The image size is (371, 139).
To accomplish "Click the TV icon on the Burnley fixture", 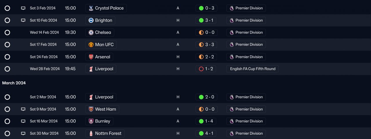I will 23,121.
